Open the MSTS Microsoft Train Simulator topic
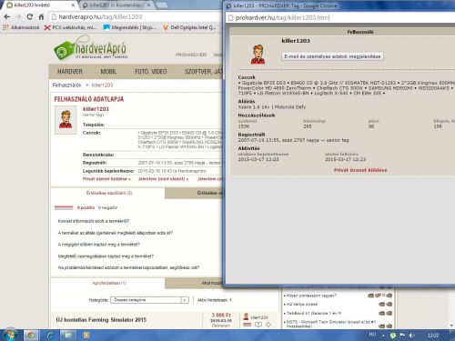The width and height of the screenshot is (455, 341). tap(331, 324)
